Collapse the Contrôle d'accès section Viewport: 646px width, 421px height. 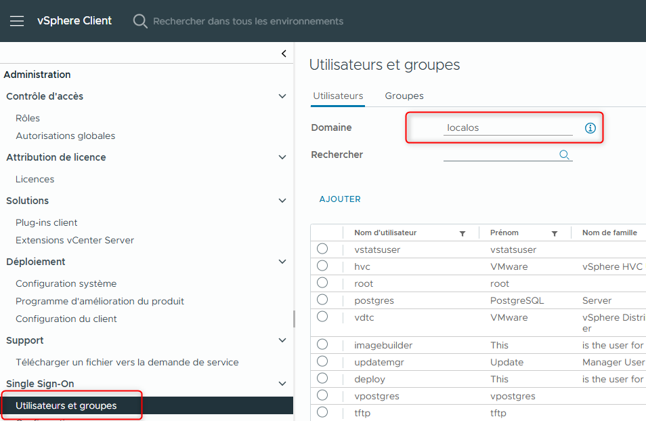pyautogui.click(x=282, y=96)
